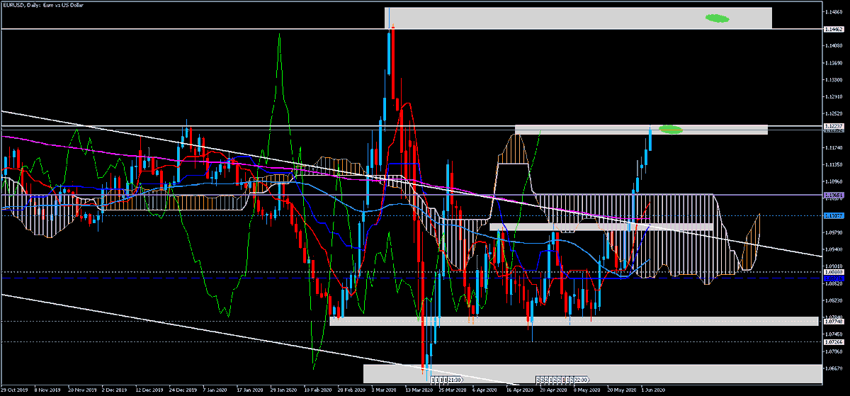Image resolution: width=850 pixels, height=396 pixels.
Task: Click the 13 Mar 2020 date label
Action: 418,390
